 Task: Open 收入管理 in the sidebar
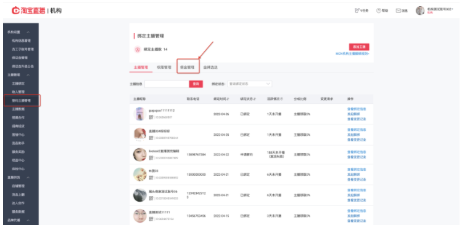point(18,92)
